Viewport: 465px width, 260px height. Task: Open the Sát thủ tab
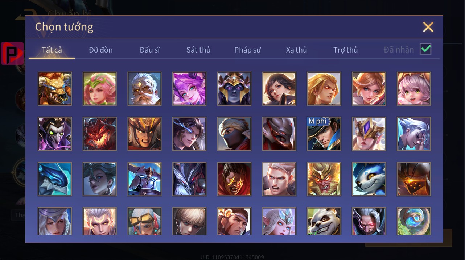click(198, 50)
